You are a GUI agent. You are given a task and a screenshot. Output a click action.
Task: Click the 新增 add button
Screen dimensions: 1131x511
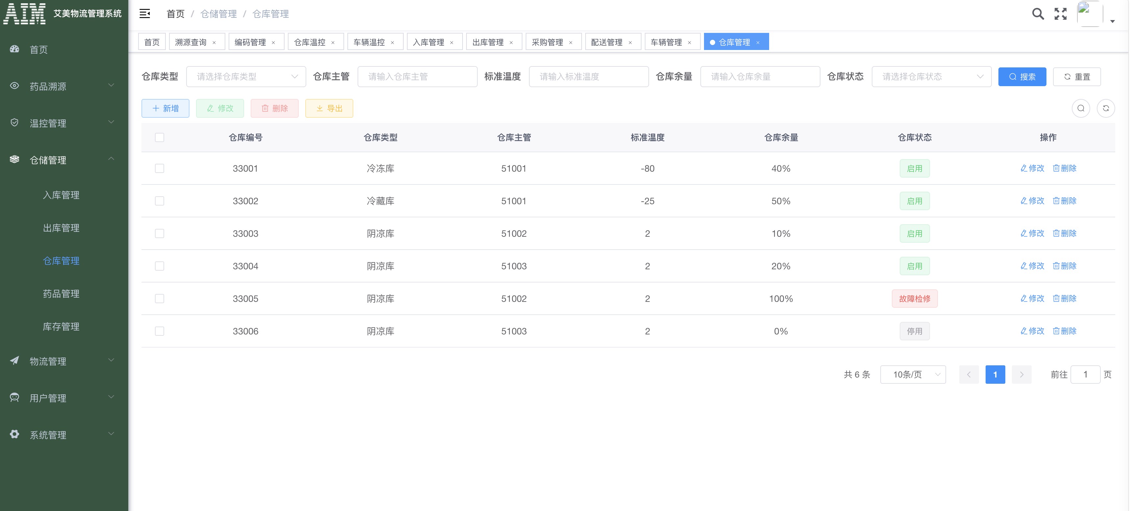(165, 108)
